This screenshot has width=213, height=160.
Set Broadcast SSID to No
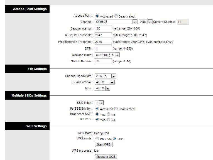109,114
